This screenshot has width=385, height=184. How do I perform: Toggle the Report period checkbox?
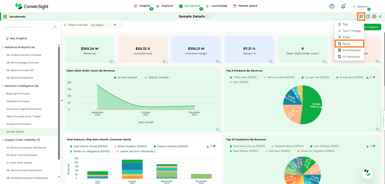pos(65,25)
